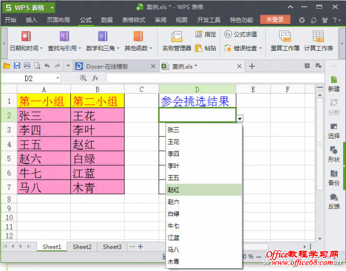Click the 公式求值 button
This screenshot has height=271, width=346.
tap(240, 34)
